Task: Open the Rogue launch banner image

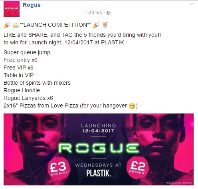Action: (99, 149)
